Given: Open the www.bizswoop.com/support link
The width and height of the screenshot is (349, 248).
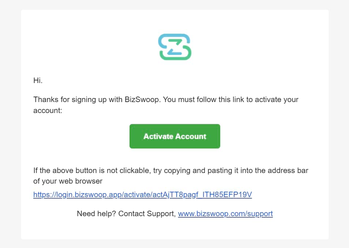Looking at the screenshot, I should click(225, 214).
